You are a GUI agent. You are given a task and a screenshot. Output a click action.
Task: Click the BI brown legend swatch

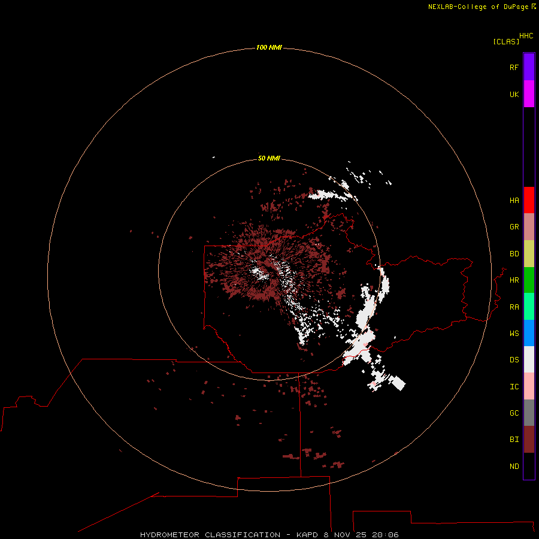[x=529, y=440]
